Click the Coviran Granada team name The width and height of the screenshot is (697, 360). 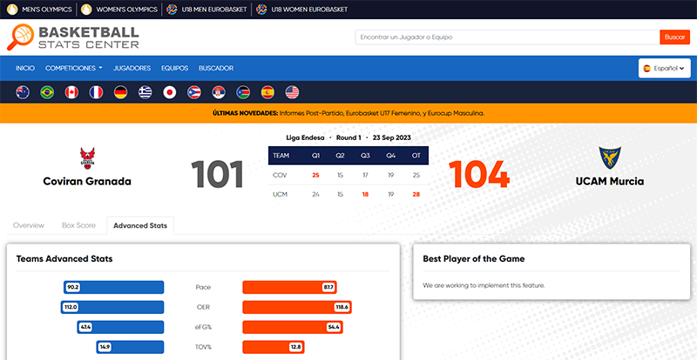[87, 182]
